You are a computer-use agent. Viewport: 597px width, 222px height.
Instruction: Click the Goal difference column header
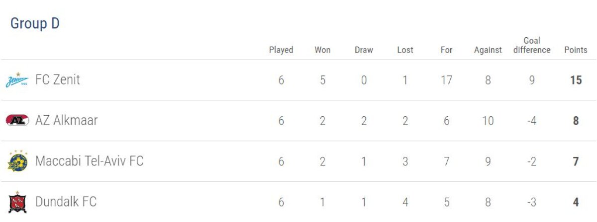[x=532, y=45]
